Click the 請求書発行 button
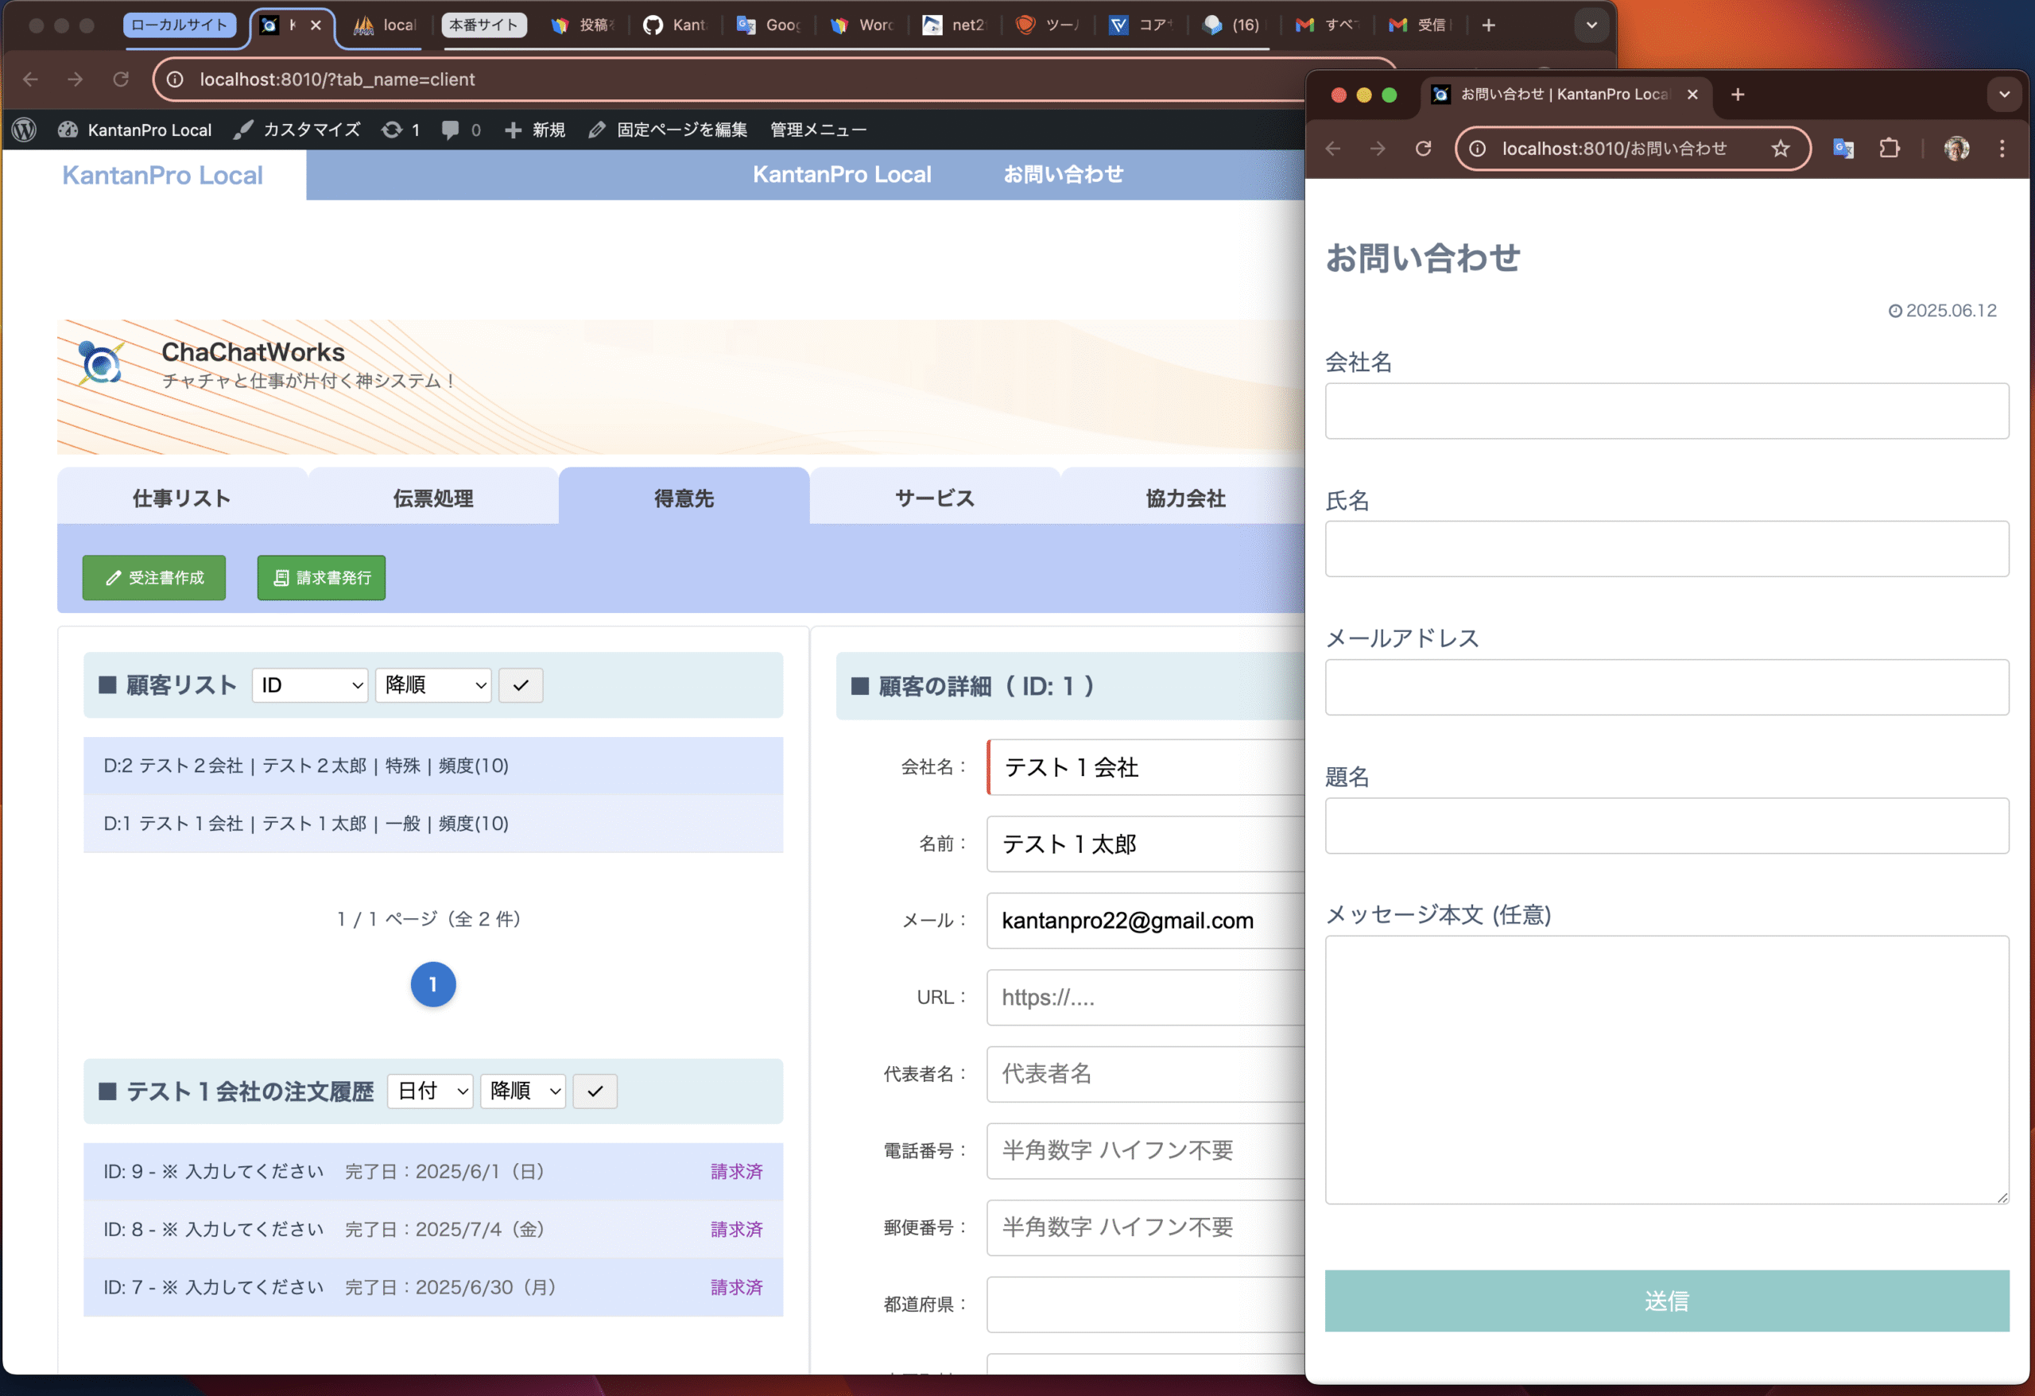Image resolution: width=2035 pixels, height=1396 pixels. tap(321, 578)
